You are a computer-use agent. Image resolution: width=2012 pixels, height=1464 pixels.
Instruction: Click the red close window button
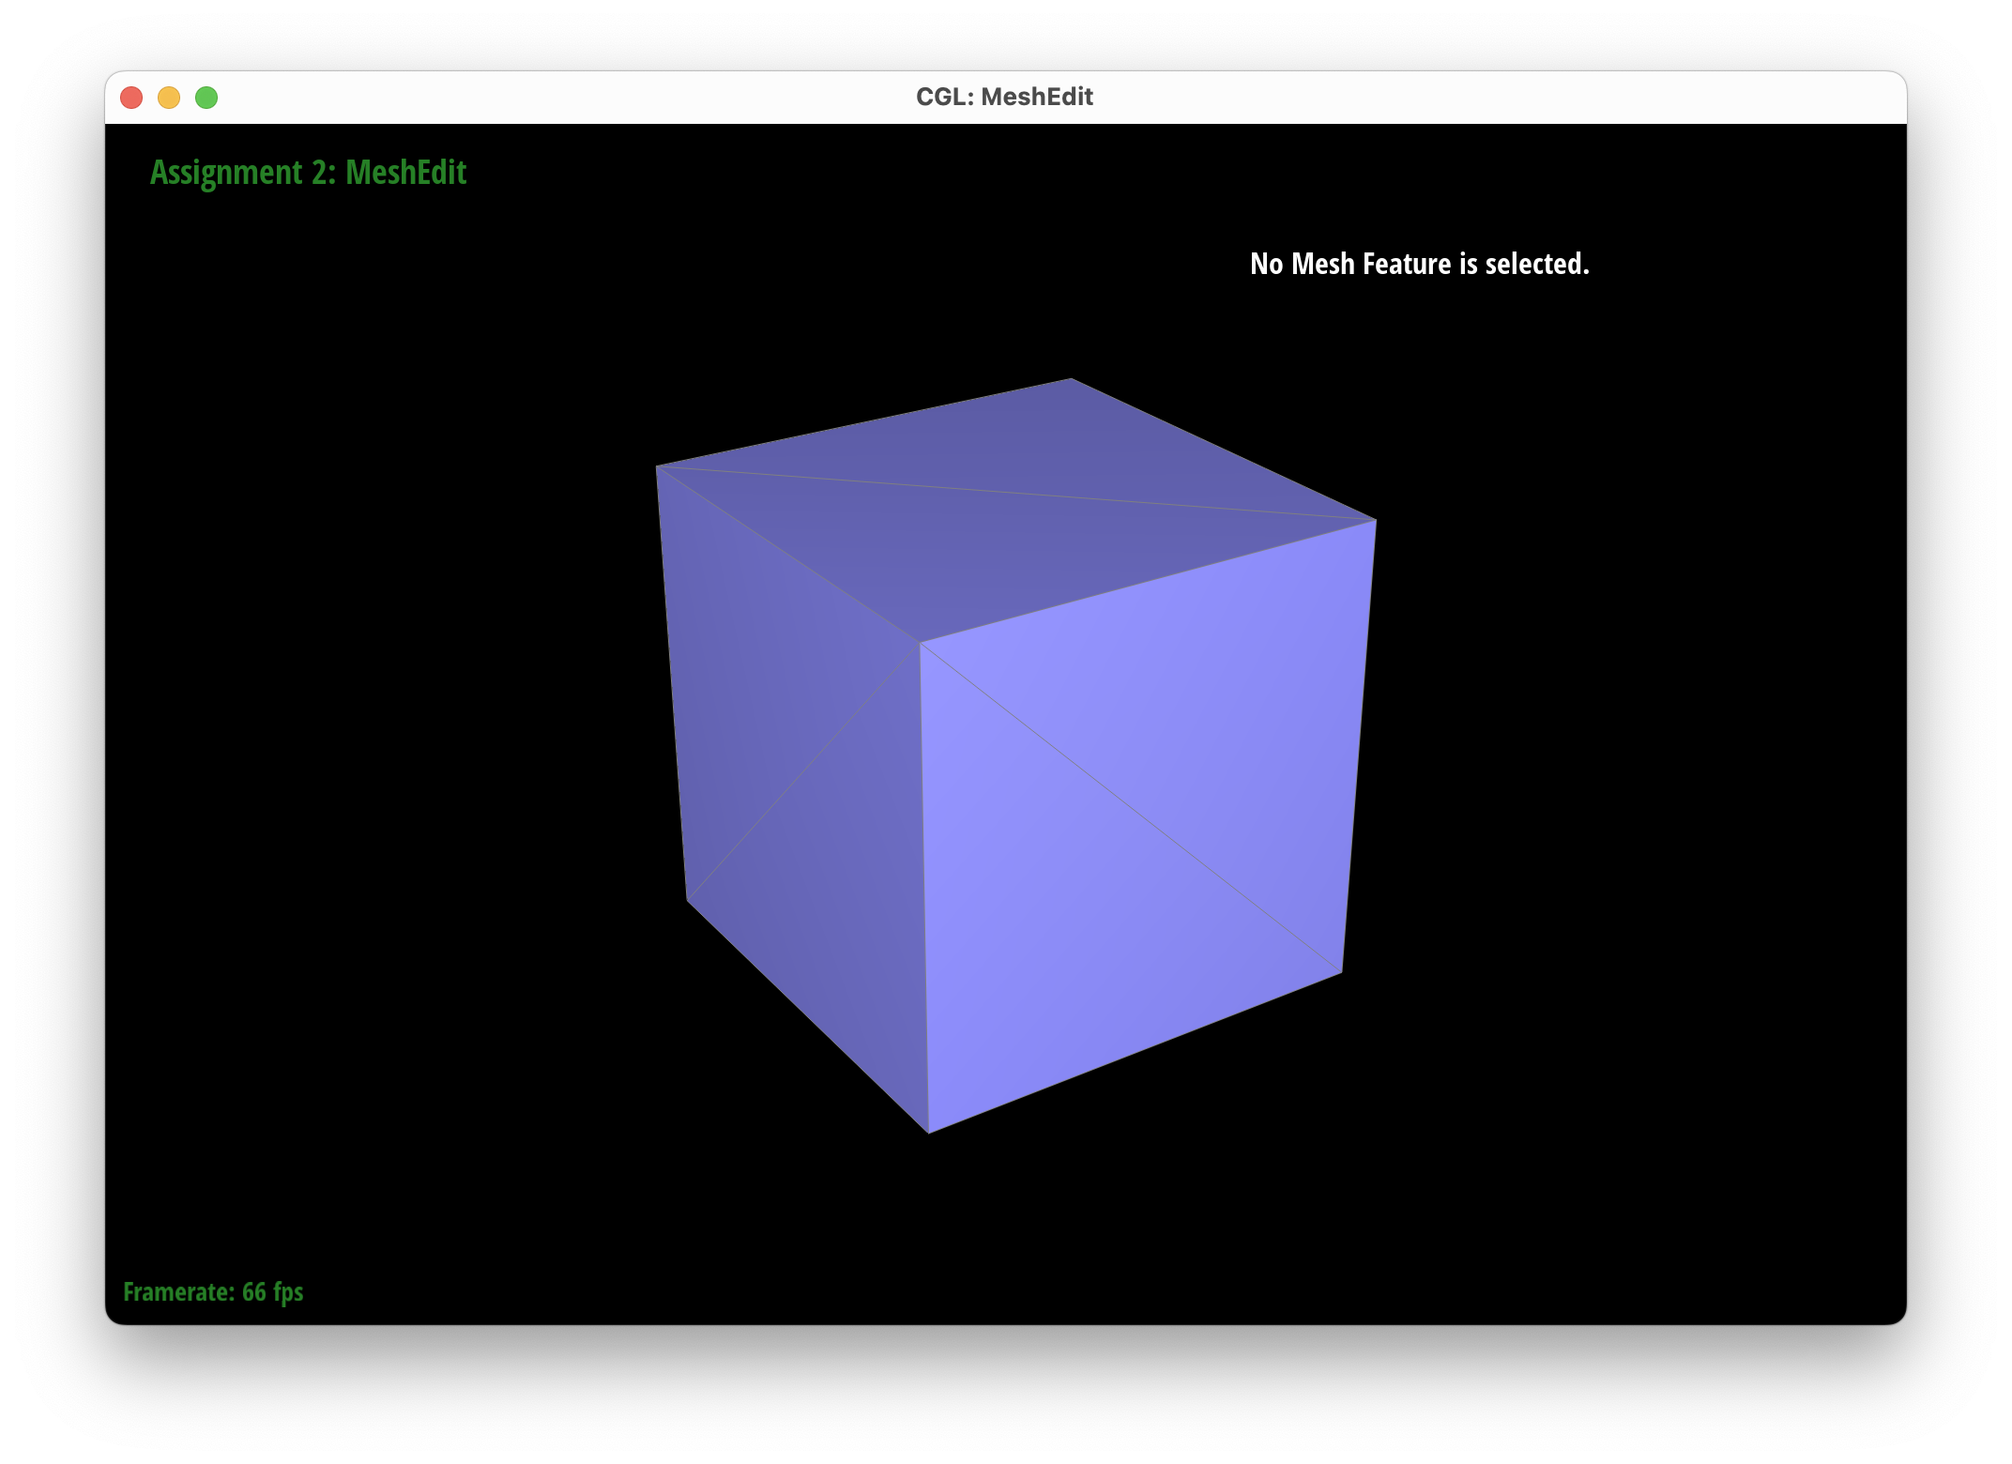point(131,98)
